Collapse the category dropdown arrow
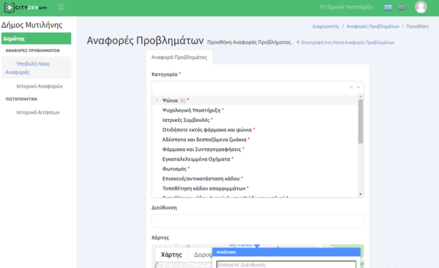This screenshot has height=268, width=439. pos(359,87)
